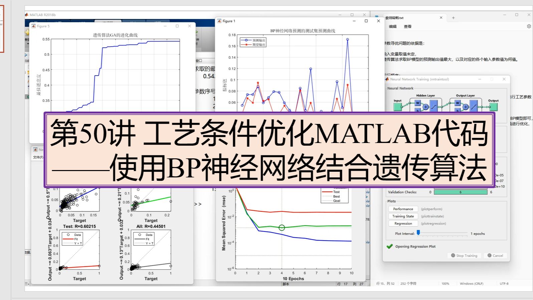Close the Neural Network Training window

[x=504, y=79]
